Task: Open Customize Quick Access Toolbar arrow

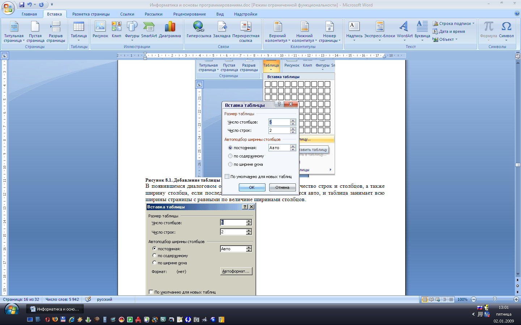Action: pos(52,5)
